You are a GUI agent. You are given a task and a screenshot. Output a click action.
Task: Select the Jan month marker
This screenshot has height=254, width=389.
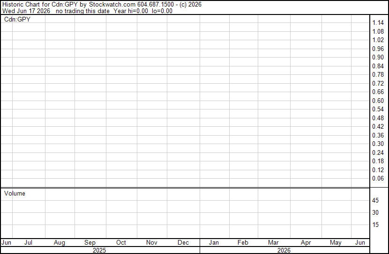coord(214,243)
